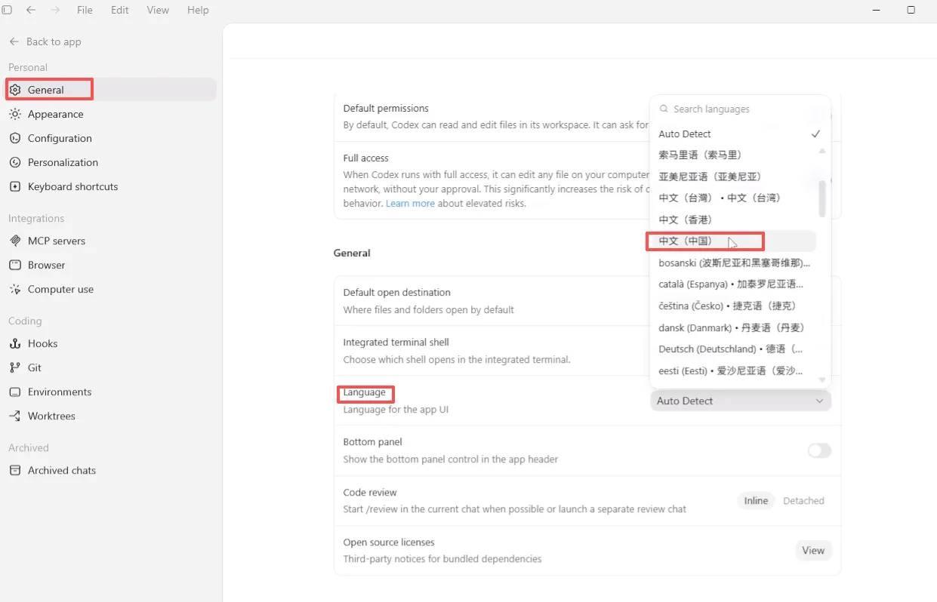937x602 pixels.
Task: Click the back navigation arrow in title bar
Action: click(31, 10)
